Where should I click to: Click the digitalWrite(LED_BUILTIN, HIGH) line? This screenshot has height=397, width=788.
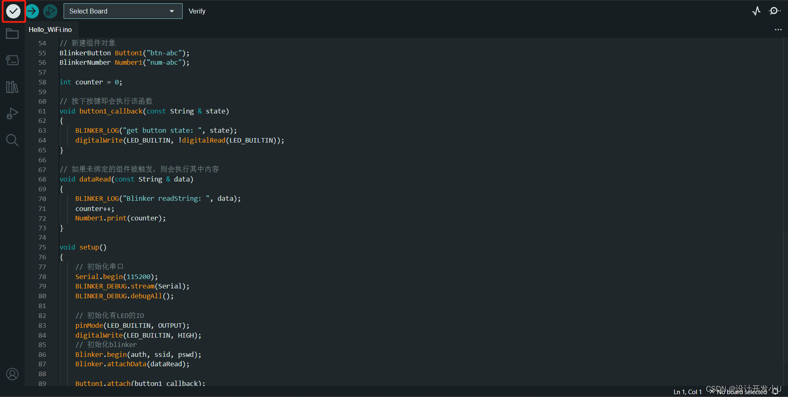click(x=138, y=335)
